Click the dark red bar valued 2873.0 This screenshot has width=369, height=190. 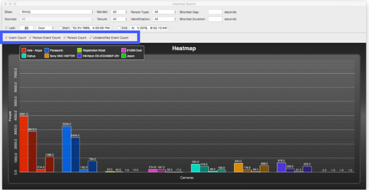33,152
